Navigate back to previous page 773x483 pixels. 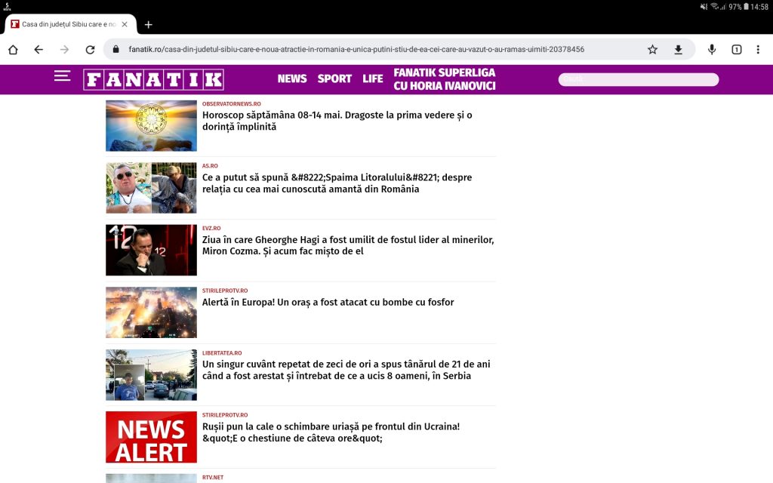click(38, 50)
